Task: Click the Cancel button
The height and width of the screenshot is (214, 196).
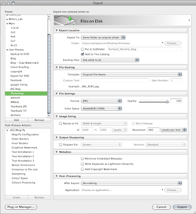Action: coord(161,207)
